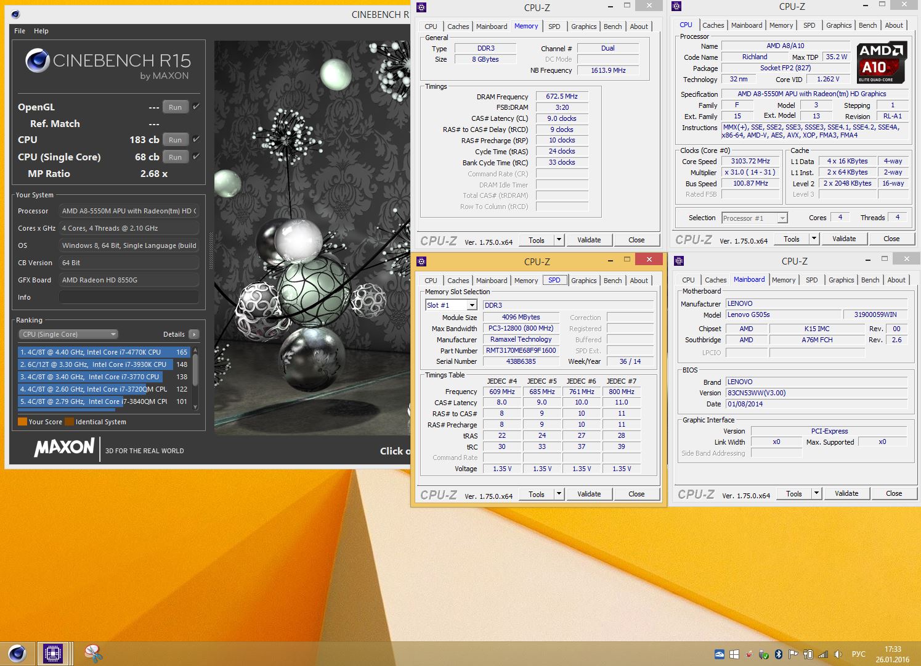Switch to CPU-Z taskbar icon
This screenshot has height=666, width=921.
pyautogui.click(x=52, y=653)
